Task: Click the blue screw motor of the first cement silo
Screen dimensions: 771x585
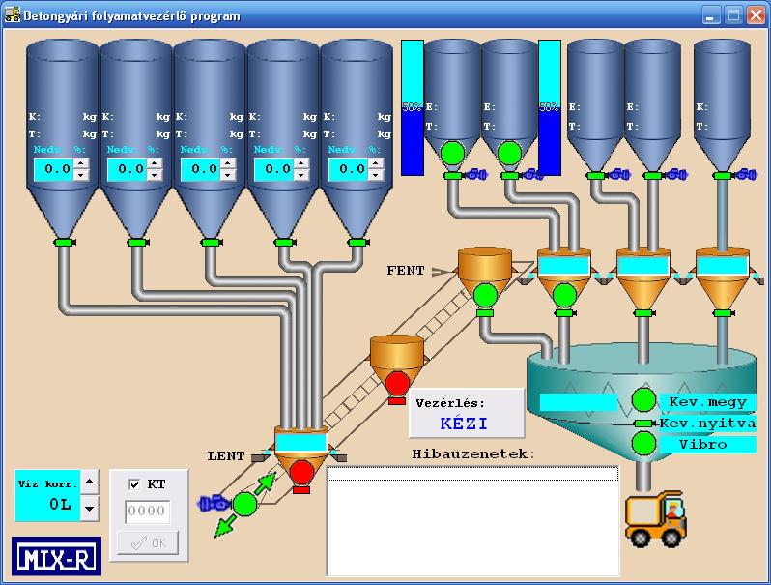Action: (476, 174)
